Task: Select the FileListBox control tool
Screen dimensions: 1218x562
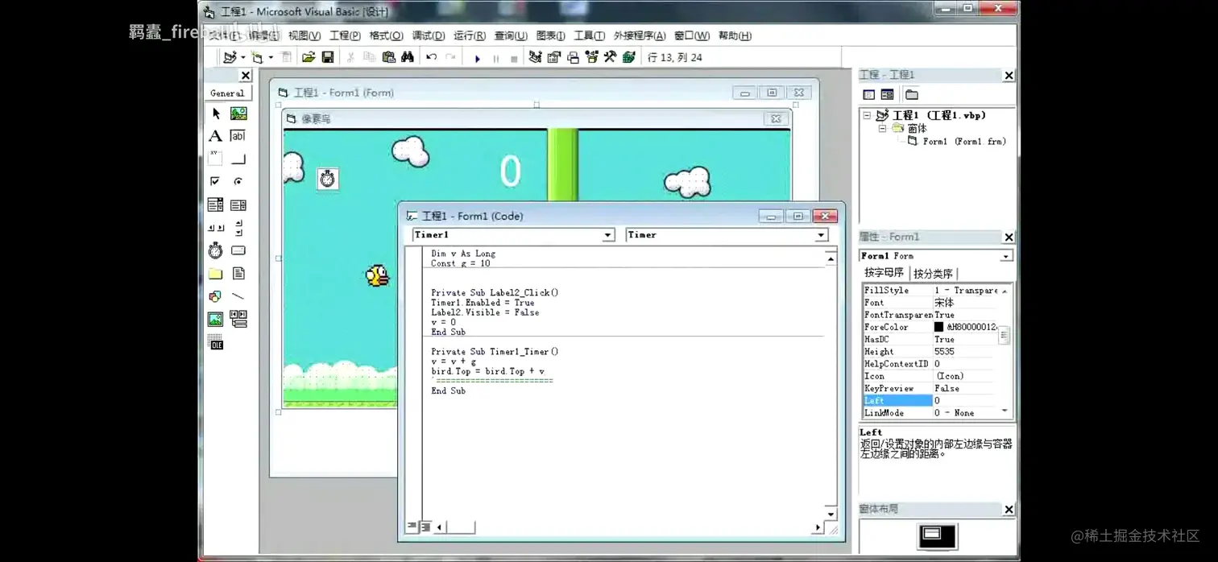Action: click(238, 274)
